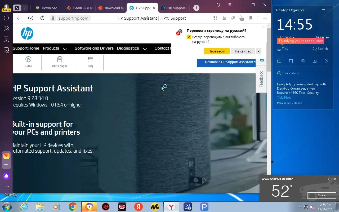Open the vertical Feedback tab

[x=261, y=79]
